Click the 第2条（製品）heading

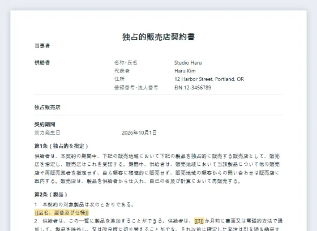(x=51, y=195)
